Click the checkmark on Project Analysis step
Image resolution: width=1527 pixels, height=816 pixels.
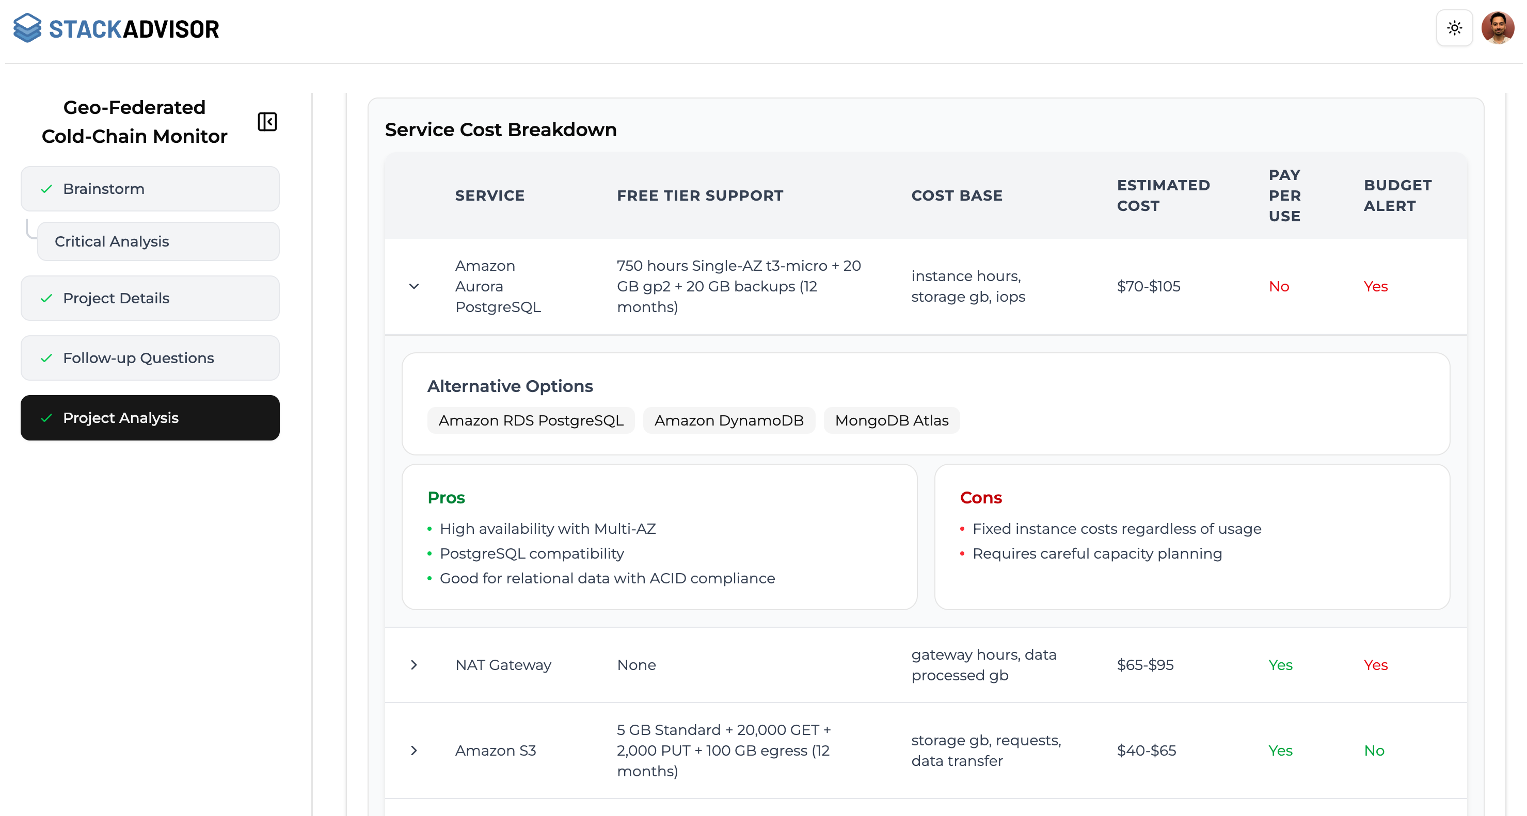tap(46, 417)
